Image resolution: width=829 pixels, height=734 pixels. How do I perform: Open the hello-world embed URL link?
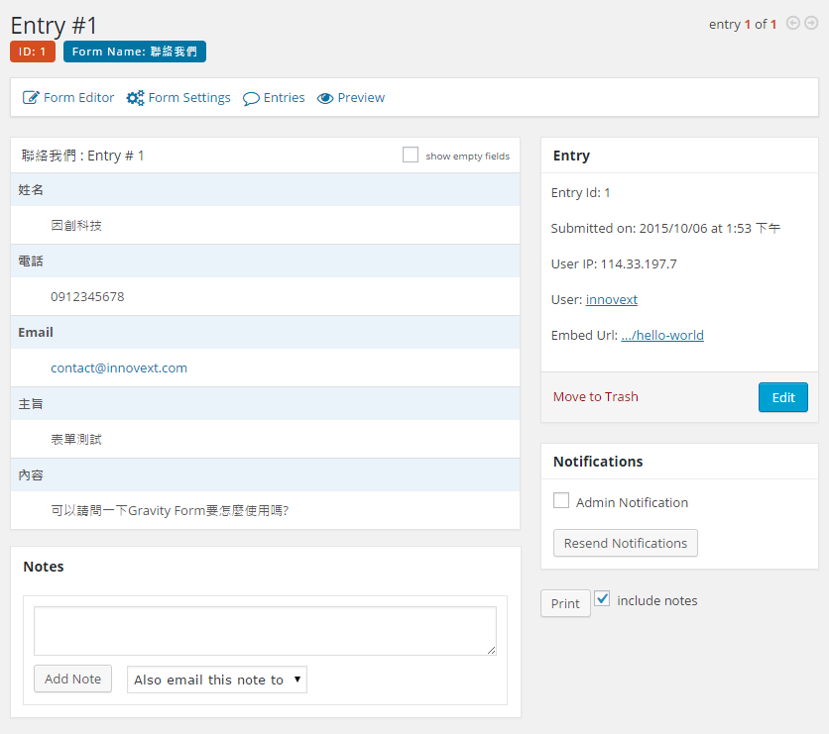[661, 335]
